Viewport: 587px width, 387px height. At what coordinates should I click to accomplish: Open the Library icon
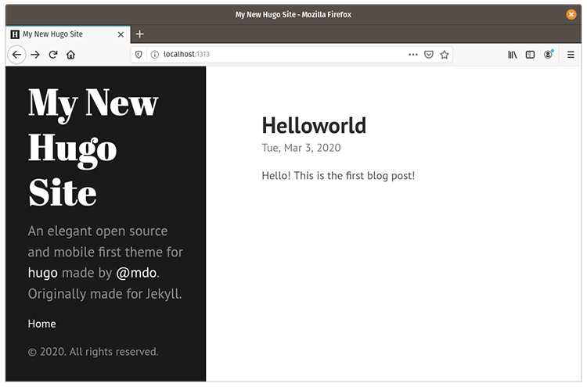(512, 55)
